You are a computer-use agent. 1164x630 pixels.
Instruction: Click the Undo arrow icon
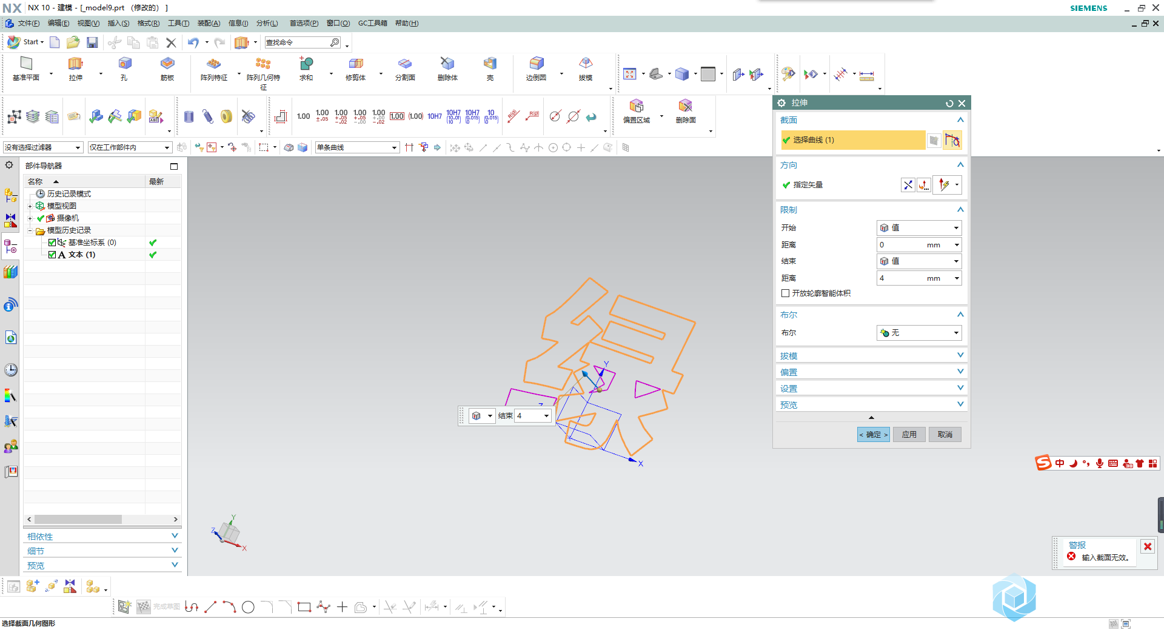193,42
